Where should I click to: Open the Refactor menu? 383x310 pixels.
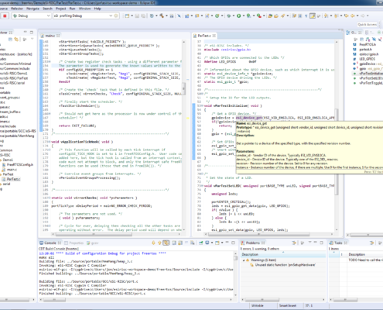17,9
